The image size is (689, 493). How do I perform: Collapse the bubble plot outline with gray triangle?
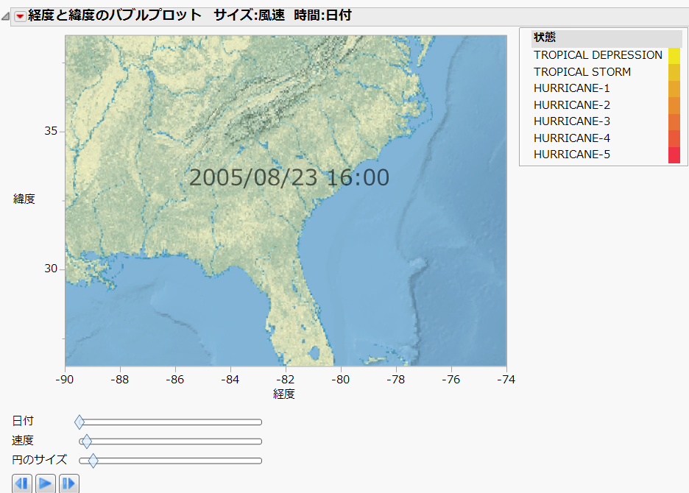click(x=7, y=16)
